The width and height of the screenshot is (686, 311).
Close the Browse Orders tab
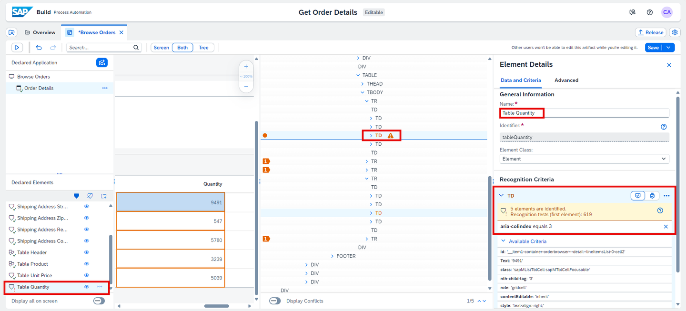pos(121,32)
